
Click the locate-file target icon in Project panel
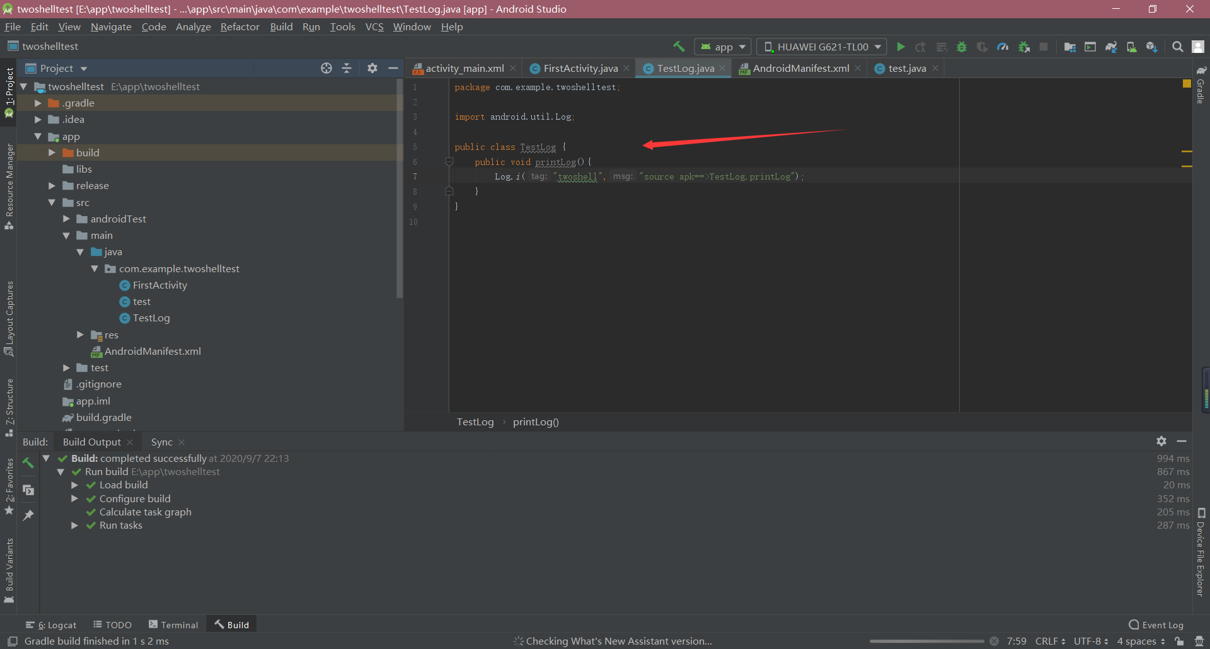(x=326, y=68)
